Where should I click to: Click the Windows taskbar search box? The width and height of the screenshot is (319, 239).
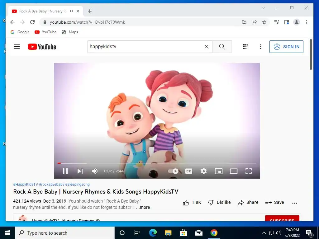pyautogui.click(x=65, y=233)
